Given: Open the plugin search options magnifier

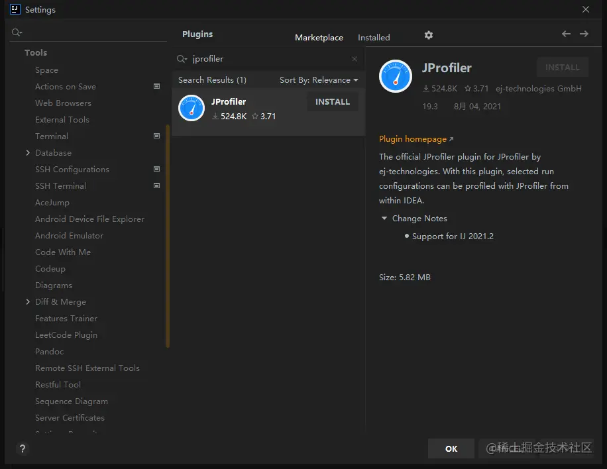Looking at the screenshot, I should point(182,59).
